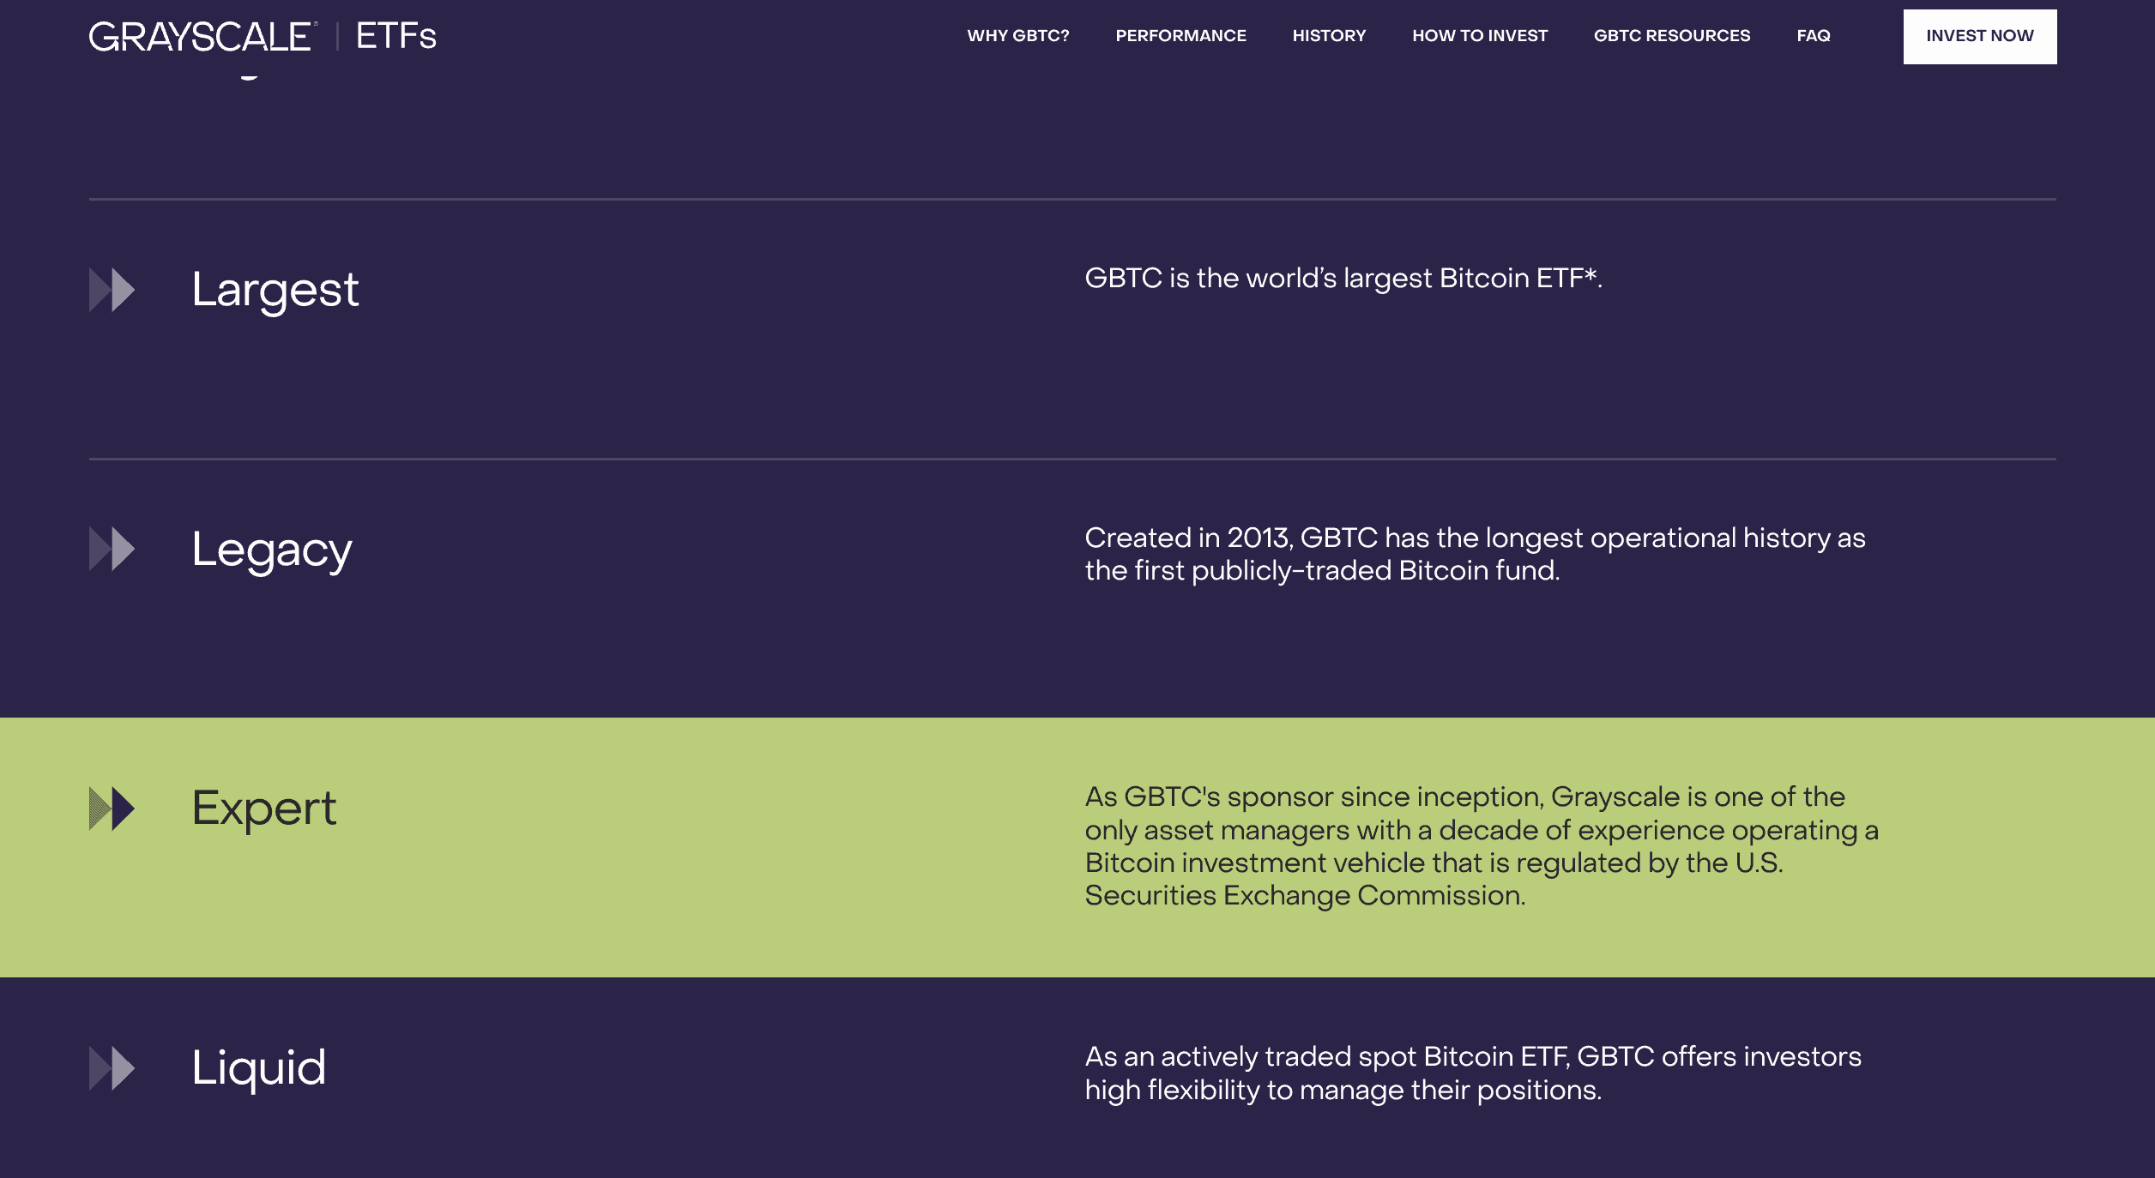Select How To Invest in navigation

pos(1480,36)
